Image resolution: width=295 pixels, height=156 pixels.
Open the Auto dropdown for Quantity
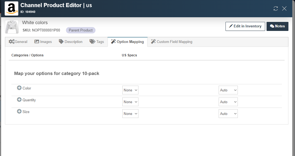coord(228,102)
